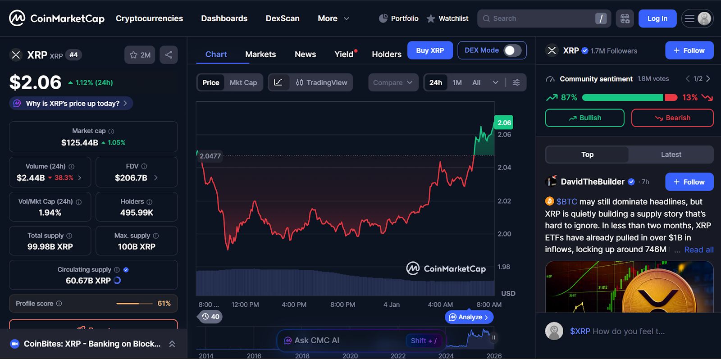Switch to TradingView candlestick chart
Image resolution: width=721 pixels, height=359 pixels.
pyautogui.click(x=322, y=82)
